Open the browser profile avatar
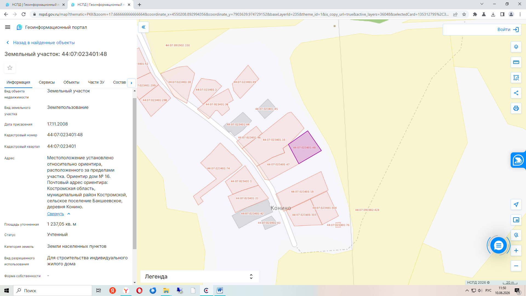The width and height of the screenshot is (526, 296). [511, 14]
